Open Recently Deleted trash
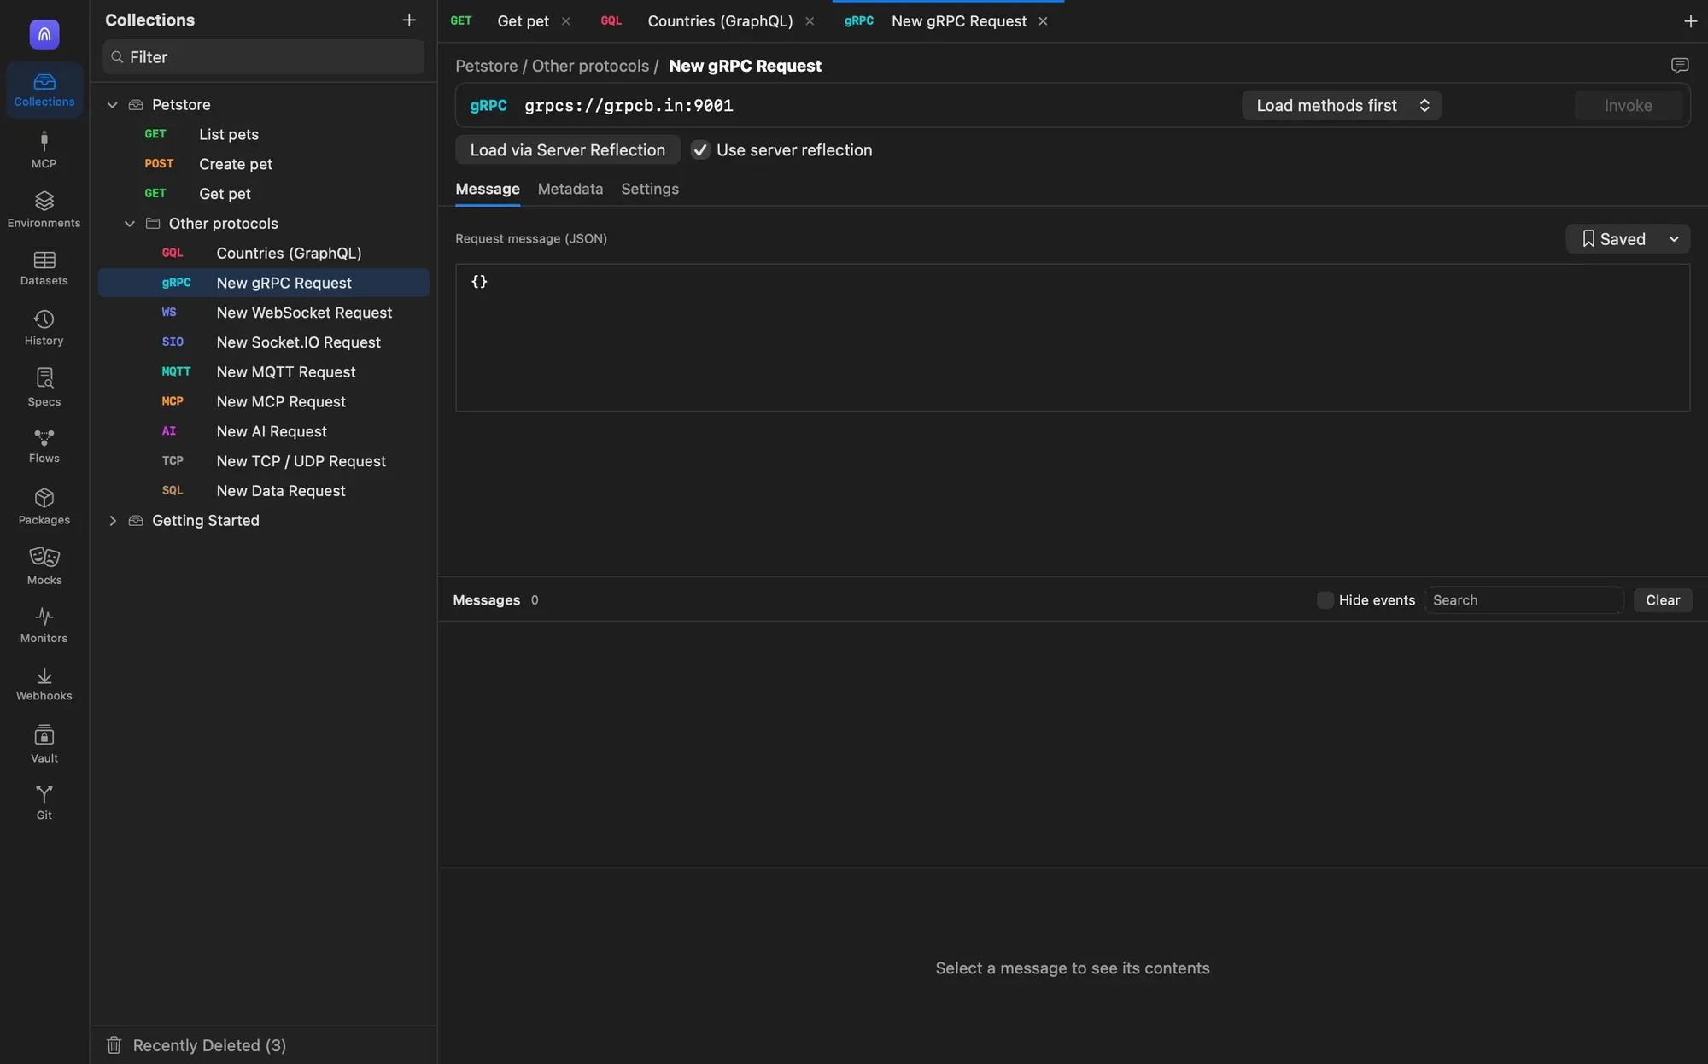Viewport: 1708px width, 1064px height. tap(196, 1045)
